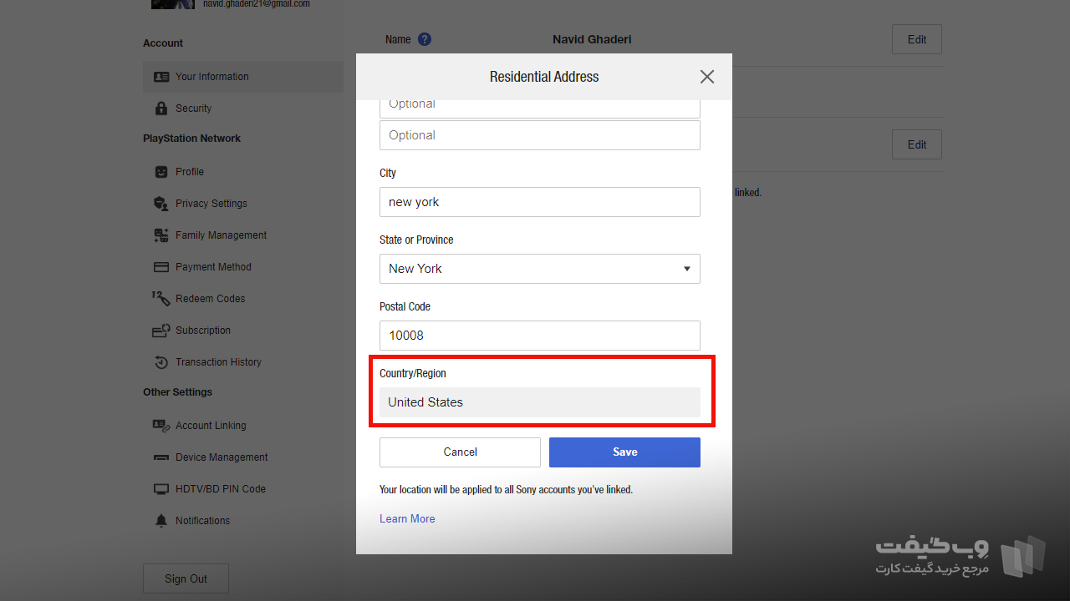Click the Sign Out button

click(186, 578)
